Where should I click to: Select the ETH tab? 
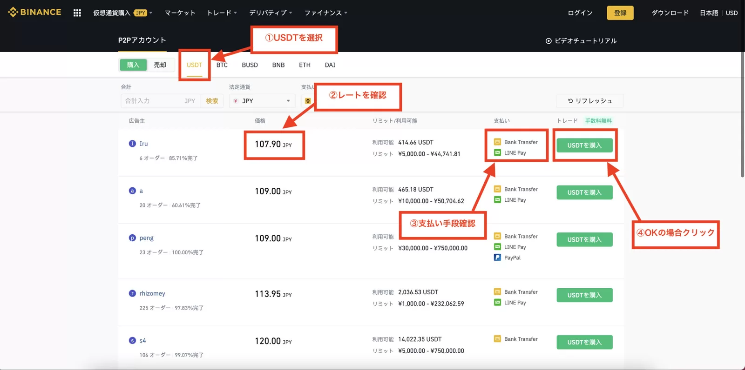pos(305,65)
